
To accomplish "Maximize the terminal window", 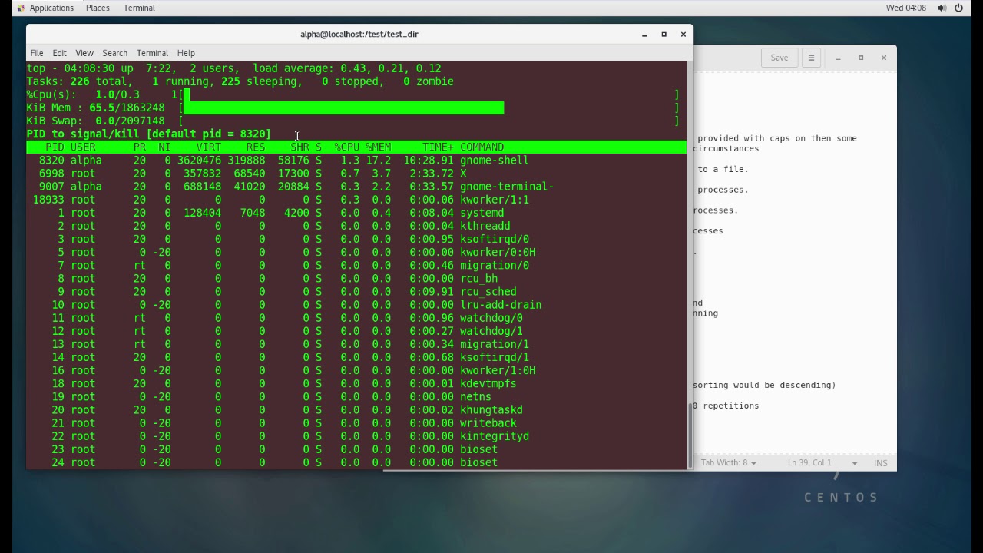I will click(664, 35).
